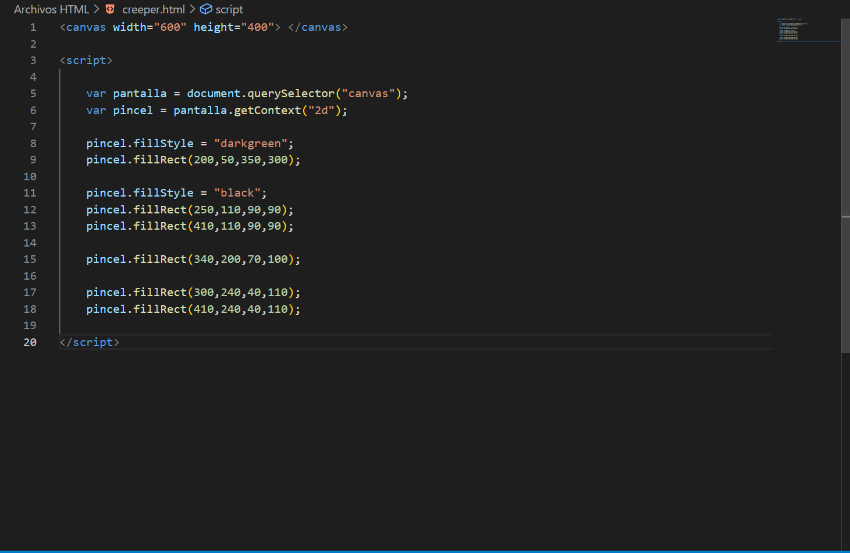This screenshot has width=850, height=553.
Task: Click the script breadcrumb item
Action: click(229, 9)
